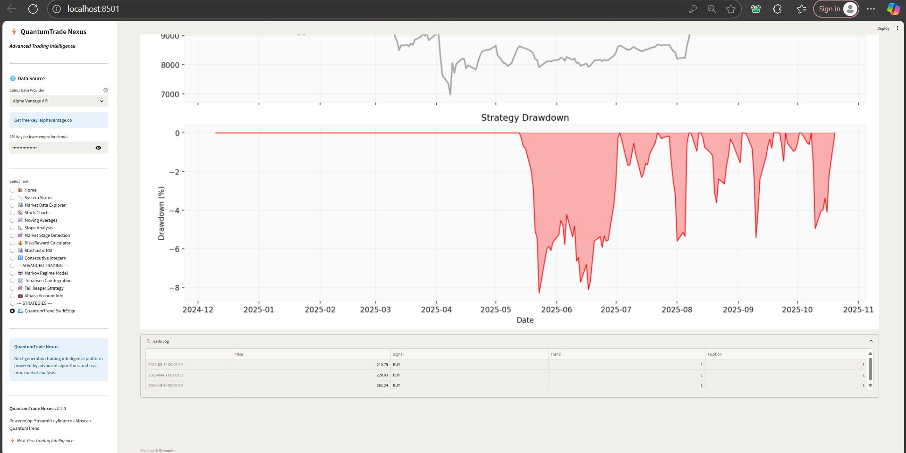Click the Deploy button
This screenshot has width=906, height=453.
pyautogui.click(x=883, y=28)
